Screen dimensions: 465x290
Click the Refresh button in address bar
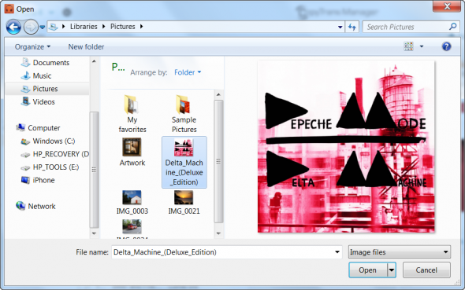point(352,27)
